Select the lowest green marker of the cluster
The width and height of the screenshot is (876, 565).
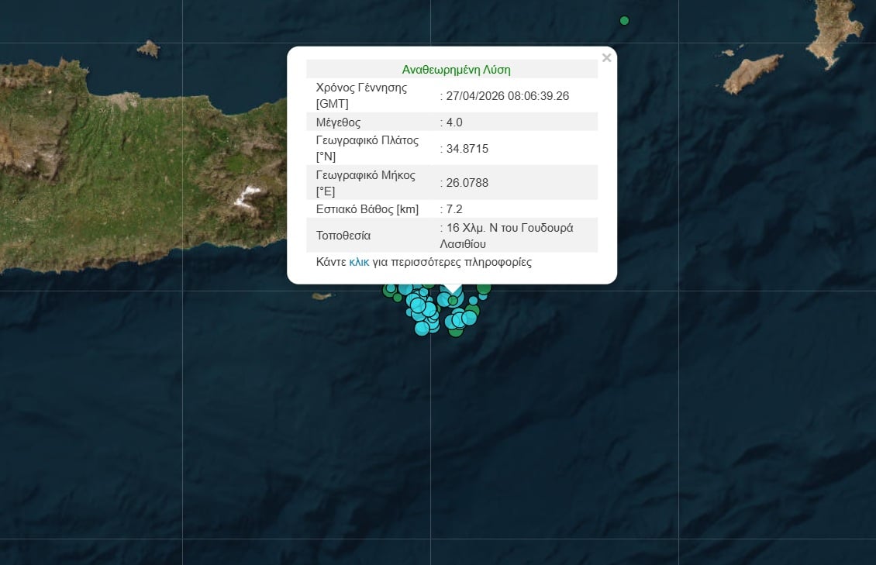coord(456,331)
